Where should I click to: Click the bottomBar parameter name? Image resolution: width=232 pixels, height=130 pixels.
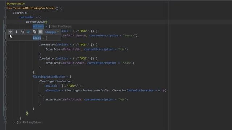point(27,17)
